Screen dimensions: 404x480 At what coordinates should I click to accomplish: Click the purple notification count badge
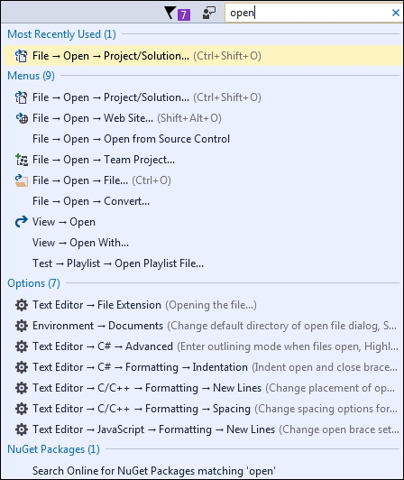tap(184, 14)
